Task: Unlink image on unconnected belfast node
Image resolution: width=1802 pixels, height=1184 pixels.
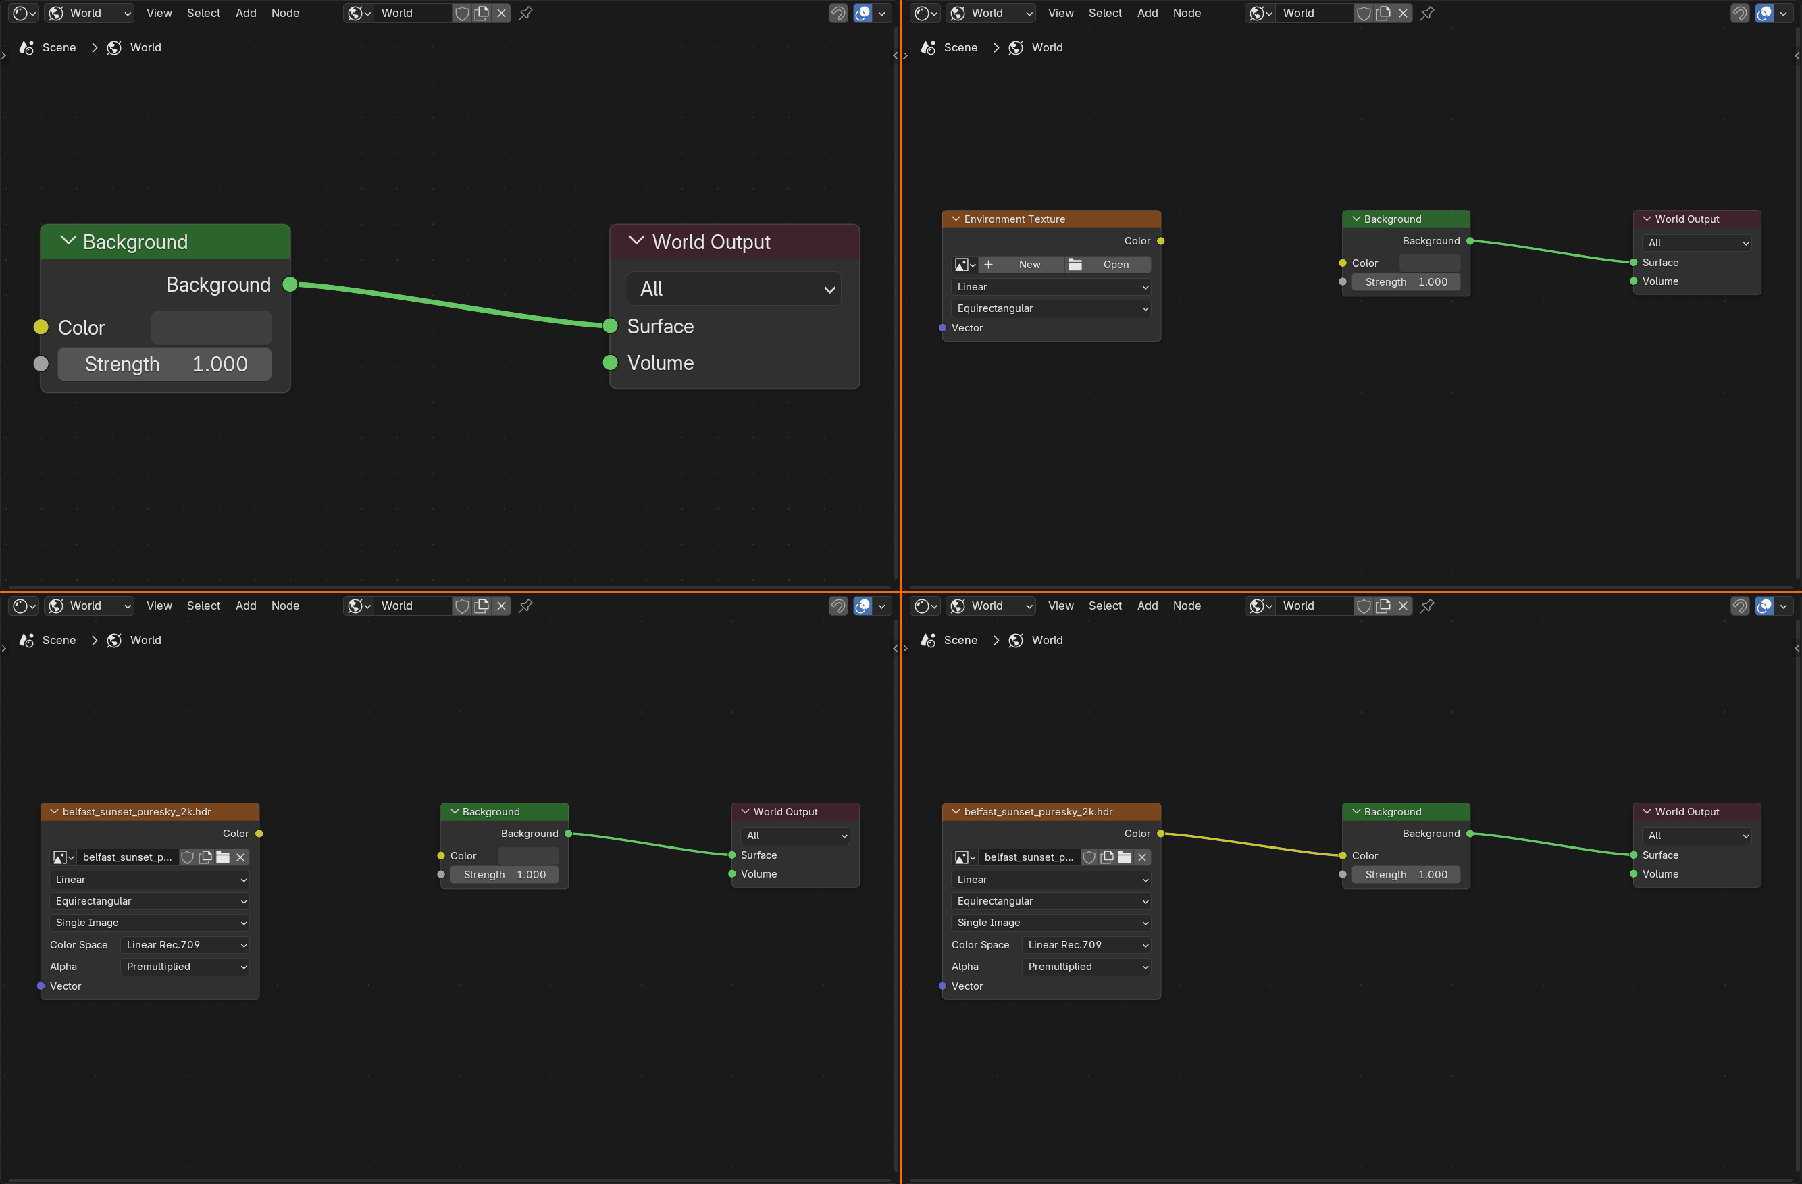Action: (x=240, y=857)
